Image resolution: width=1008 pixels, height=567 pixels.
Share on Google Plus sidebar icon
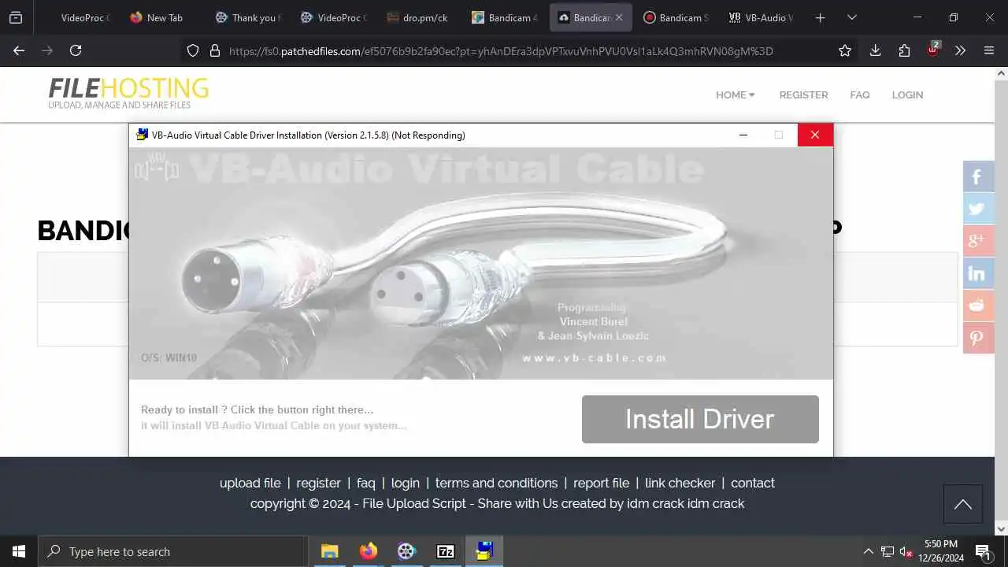click(x=979, y=241)
